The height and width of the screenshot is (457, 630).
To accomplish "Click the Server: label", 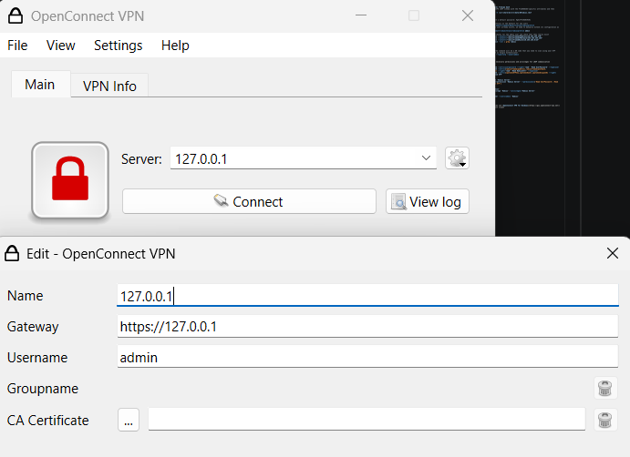I will 141,159.
